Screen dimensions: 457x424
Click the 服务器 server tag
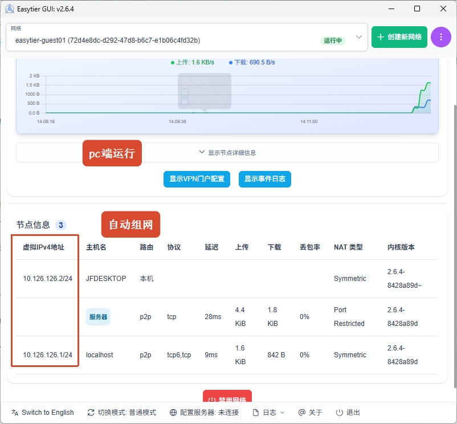(x=98, y=317)
